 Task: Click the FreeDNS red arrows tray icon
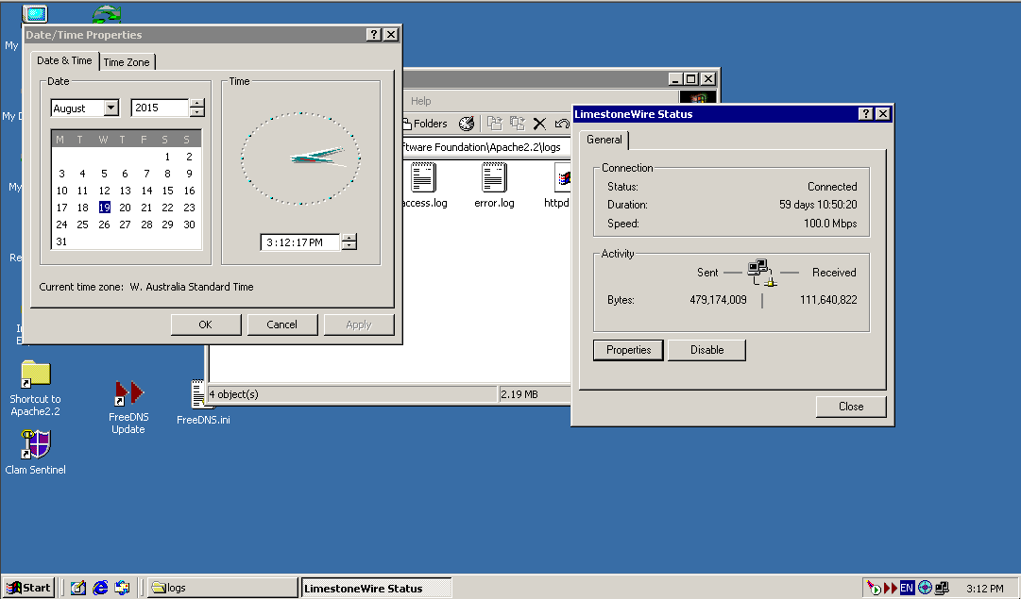pyautogui.click(x=890, y=589)
